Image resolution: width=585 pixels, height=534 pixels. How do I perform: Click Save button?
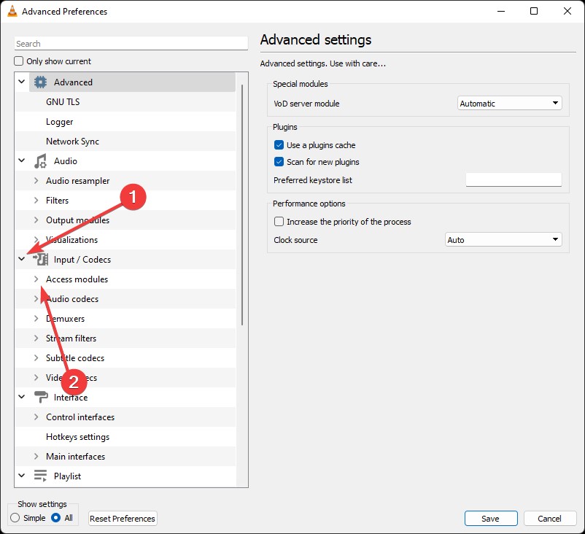coord(491,519)
